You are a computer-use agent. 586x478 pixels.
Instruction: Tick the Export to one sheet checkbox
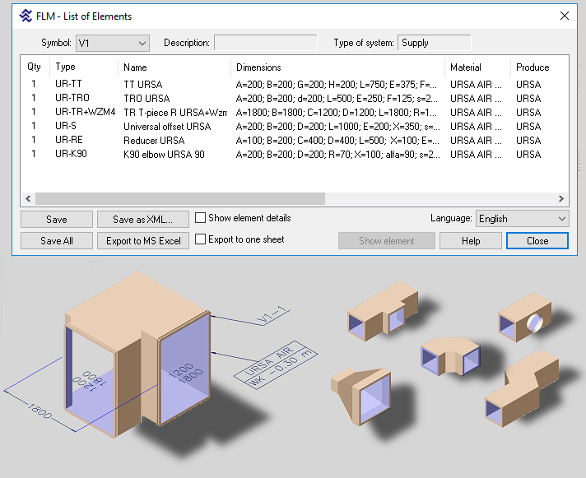200,239
